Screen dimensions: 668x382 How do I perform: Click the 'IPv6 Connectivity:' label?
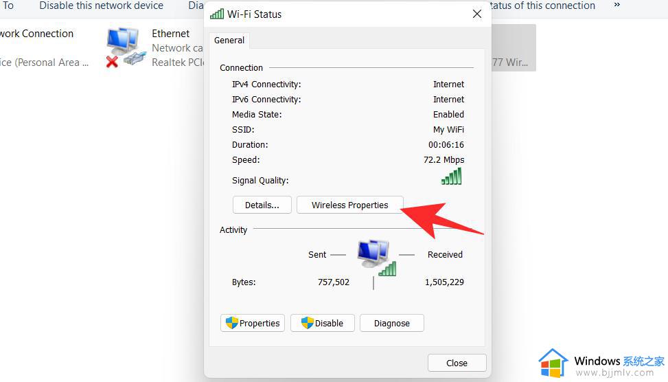[266, 100]
